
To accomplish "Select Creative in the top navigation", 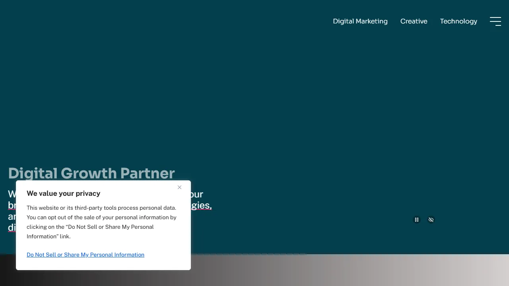I will tap(414, 21).
